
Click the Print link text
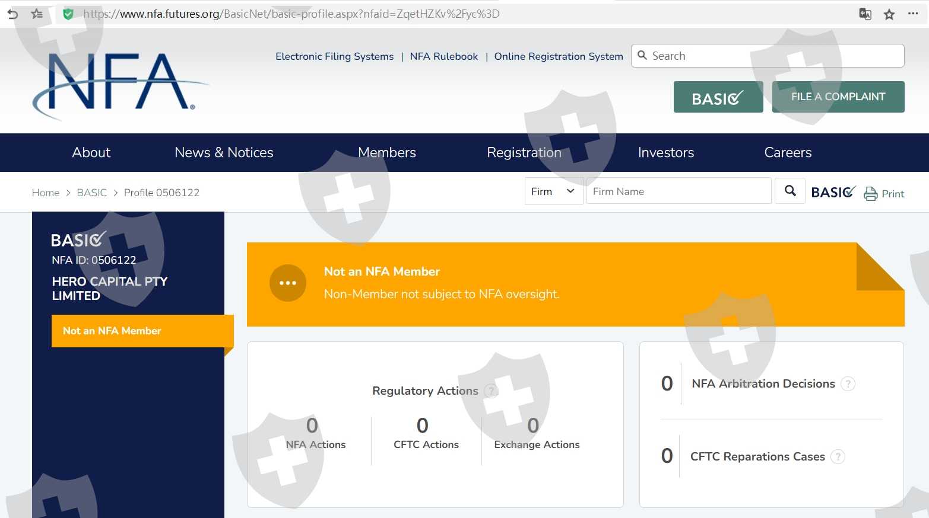[x=893, y=194]
